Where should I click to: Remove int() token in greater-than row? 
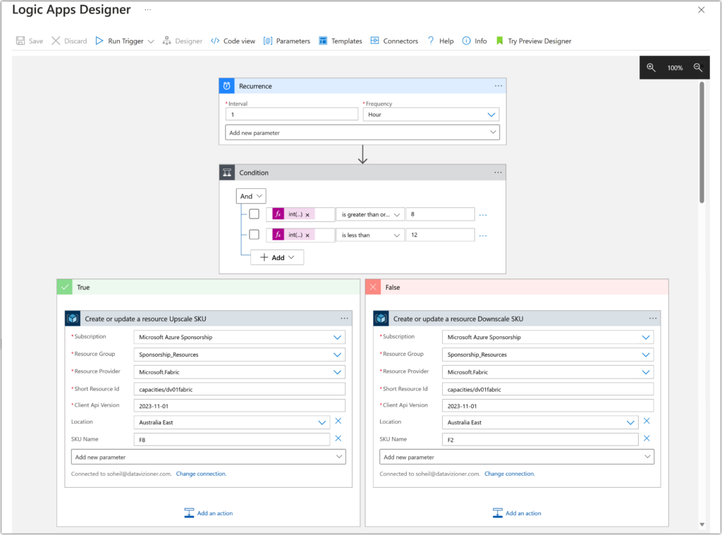307,215
